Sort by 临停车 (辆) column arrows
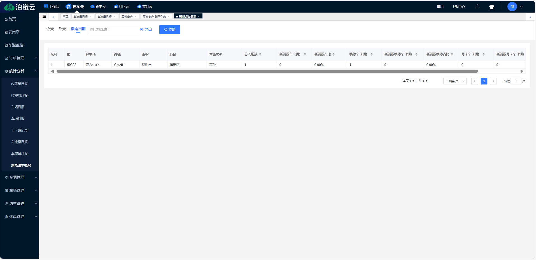Image resolution: width=536 pixels, height=260 pixels. (x=372, y=54)
